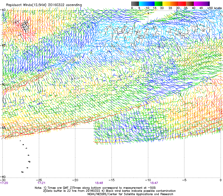The height and width of the screenshot is (196, 223).
Task: Click the green 15-20 knots color bar segment
Action: coord(159,4)
